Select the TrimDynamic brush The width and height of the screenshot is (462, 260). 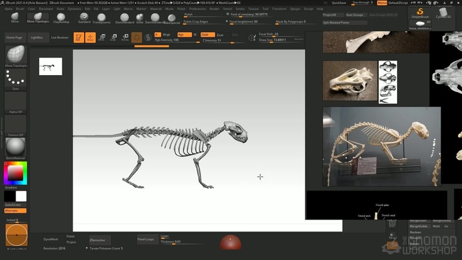(102, 18)
